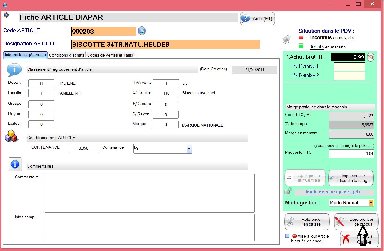Toggle the Mise à jour Article bloquée checkbox

coord(287,236)
